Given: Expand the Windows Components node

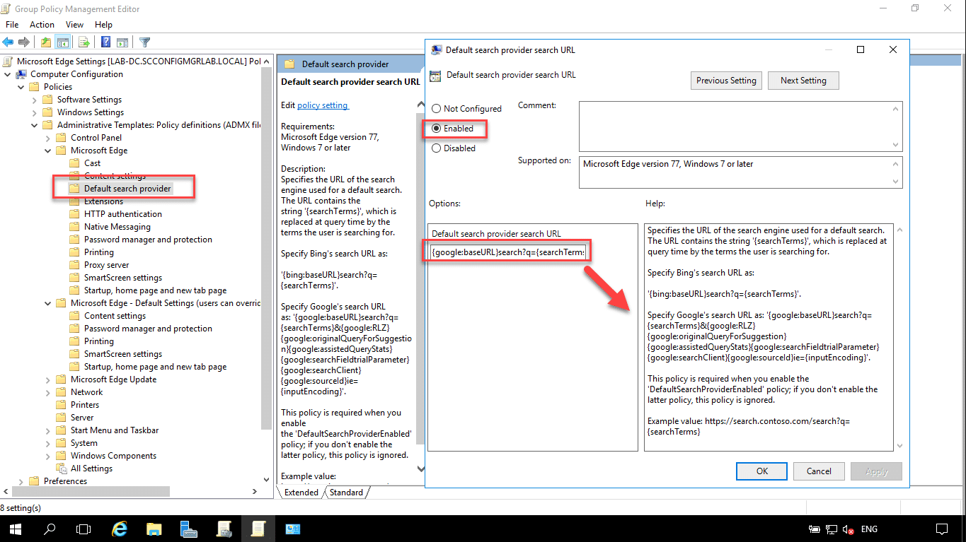Looking at the screenshot, I should pyautogui.click(x=48, y=456).
